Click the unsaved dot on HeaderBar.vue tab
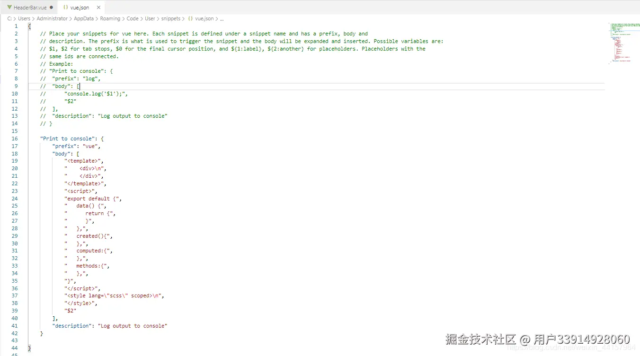 click(x=51, y=8)
